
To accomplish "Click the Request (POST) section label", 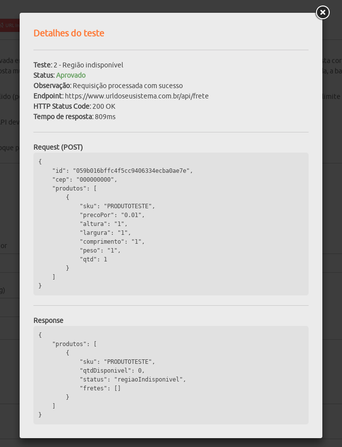I will [x=58, y=147].
